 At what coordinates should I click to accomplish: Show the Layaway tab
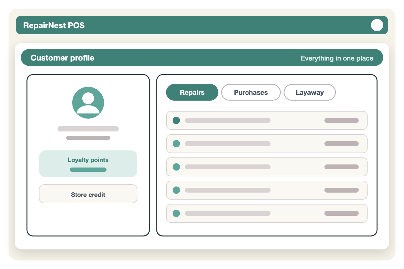(x=310, y=92)
